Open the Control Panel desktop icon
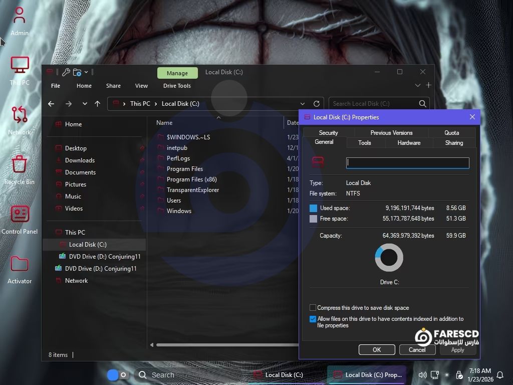The height and width of the screenshot is (385, 513). (20, 220)
